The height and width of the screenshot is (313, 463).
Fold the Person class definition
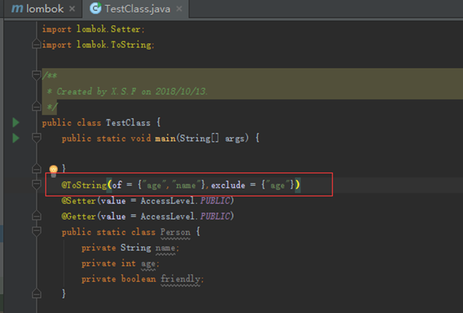(37, 232)
